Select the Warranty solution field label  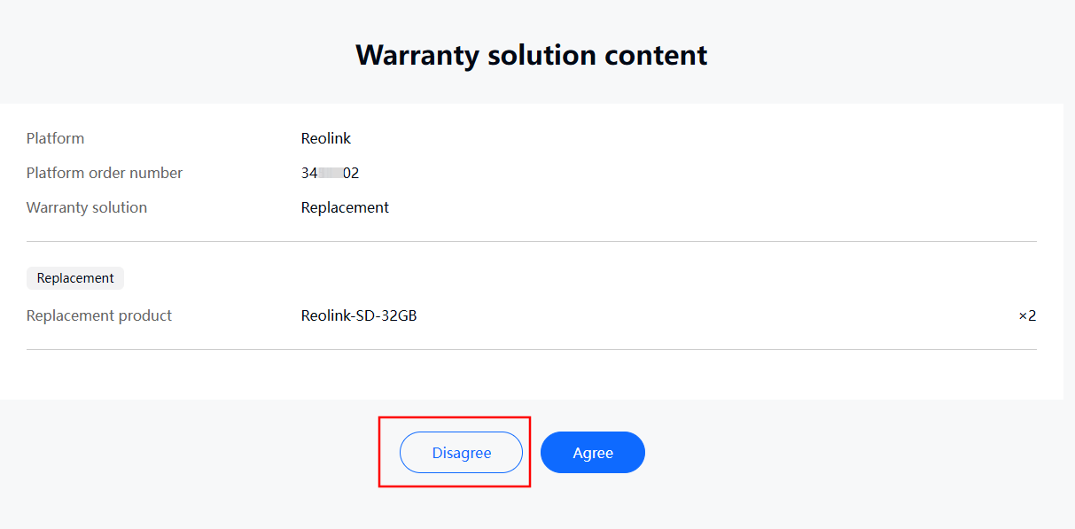[87, 207]
